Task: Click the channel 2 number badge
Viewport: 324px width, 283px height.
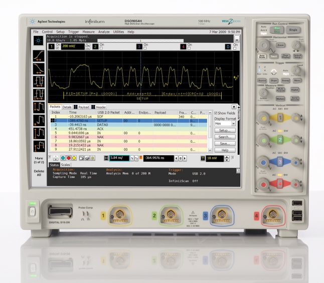Action: click(95, 47)
